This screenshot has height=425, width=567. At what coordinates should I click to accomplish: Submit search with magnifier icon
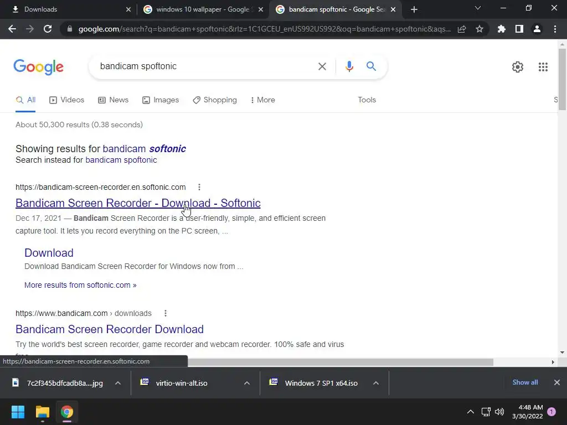pyautogui.click(x=371, y=66)
